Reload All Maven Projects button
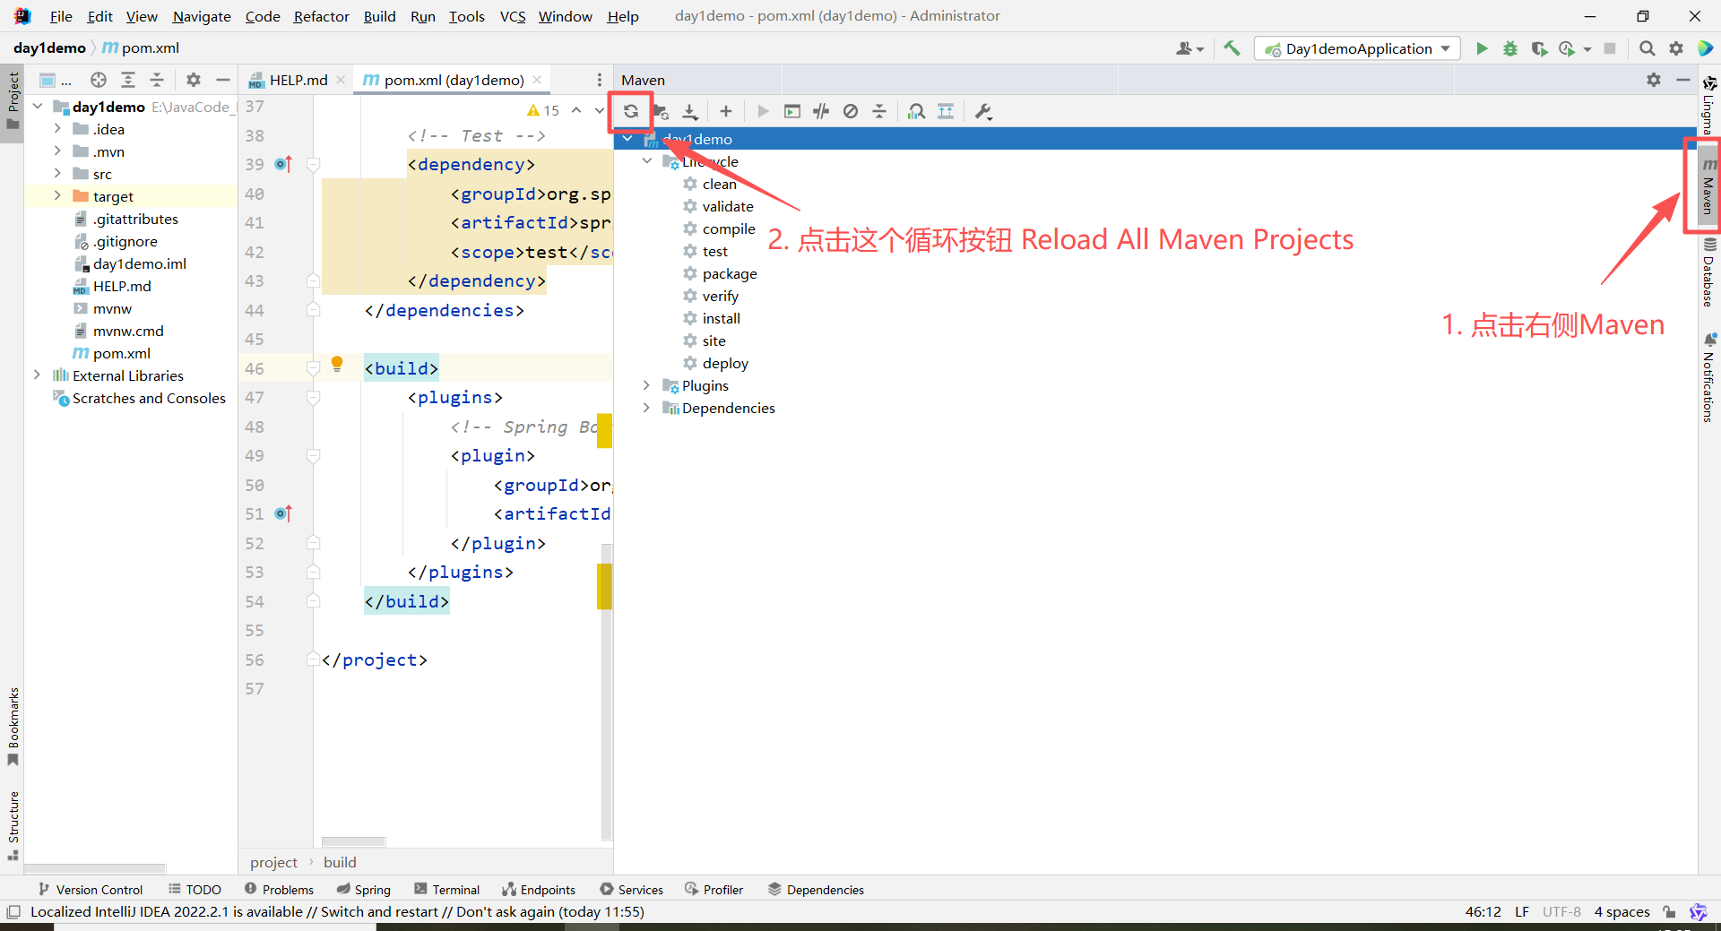Screen dimensions: 1721x931 (631, 111)
